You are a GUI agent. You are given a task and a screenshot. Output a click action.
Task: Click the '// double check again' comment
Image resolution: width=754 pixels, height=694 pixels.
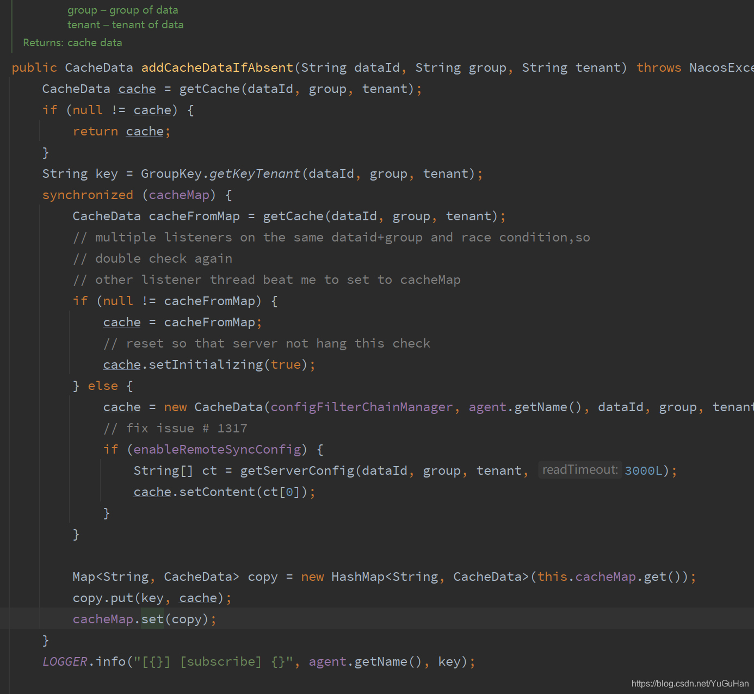(152, 258)
